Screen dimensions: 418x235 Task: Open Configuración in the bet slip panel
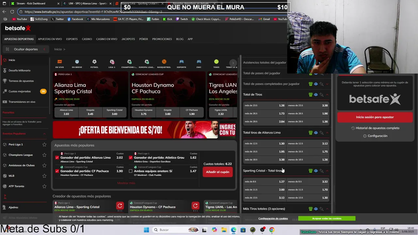pyautogui.click(x=375, y=136)
